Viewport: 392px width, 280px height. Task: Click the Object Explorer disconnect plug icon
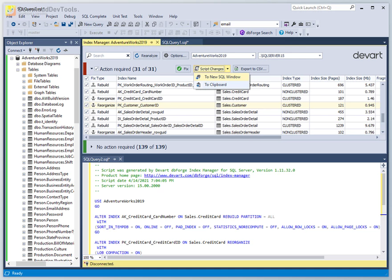38,50
